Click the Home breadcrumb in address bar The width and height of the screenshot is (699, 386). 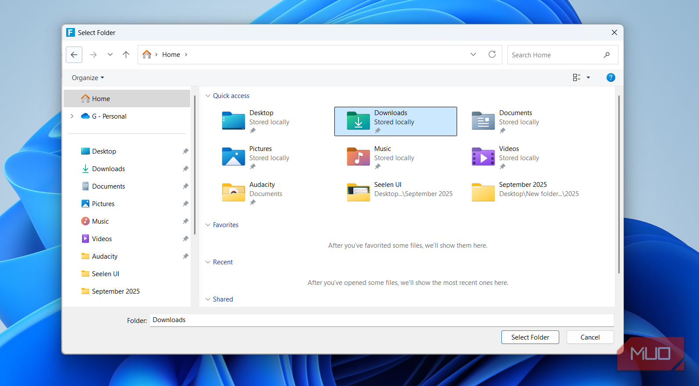[171, 55]
